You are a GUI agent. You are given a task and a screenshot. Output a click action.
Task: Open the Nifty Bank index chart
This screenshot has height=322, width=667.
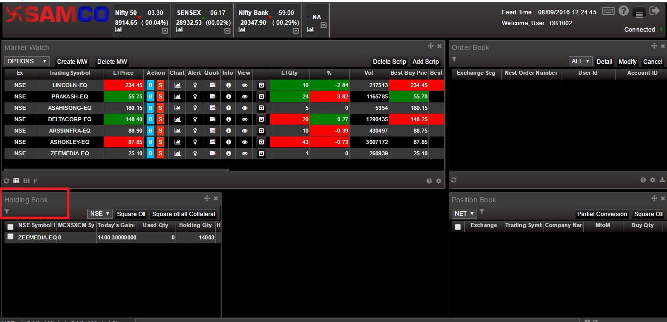click(x=242, y=30)
